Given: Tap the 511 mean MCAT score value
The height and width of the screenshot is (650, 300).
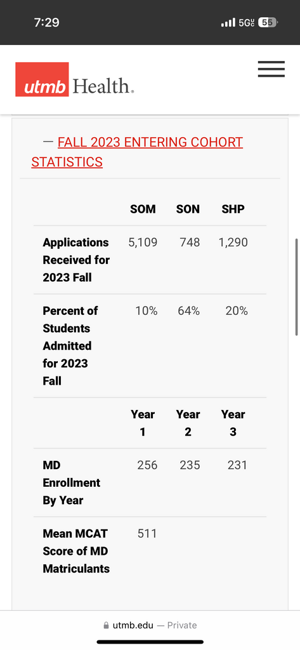Looking at the screenshot, I should [x=147, y=533].
